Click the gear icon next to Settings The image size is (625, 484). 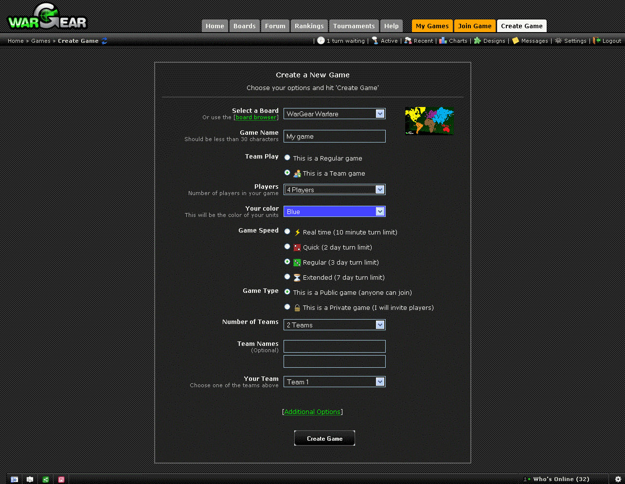coord(558,41)
